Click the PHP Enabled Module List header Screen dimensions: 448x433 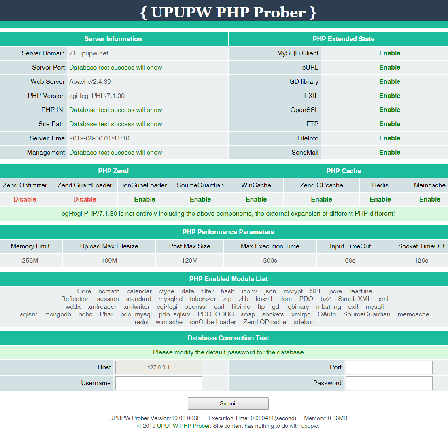[228, 279]
